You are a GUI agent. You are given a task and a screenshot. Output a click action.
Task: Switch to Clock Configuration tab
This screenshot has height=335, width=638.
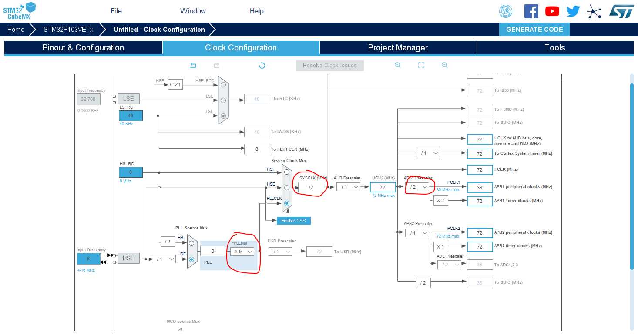(241, 48)
